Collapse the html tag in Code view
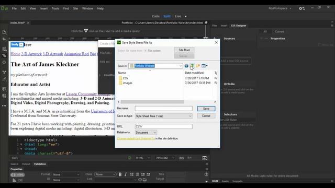Image resolution: width=335 pixels, height=188 pixels. (21, 145)
